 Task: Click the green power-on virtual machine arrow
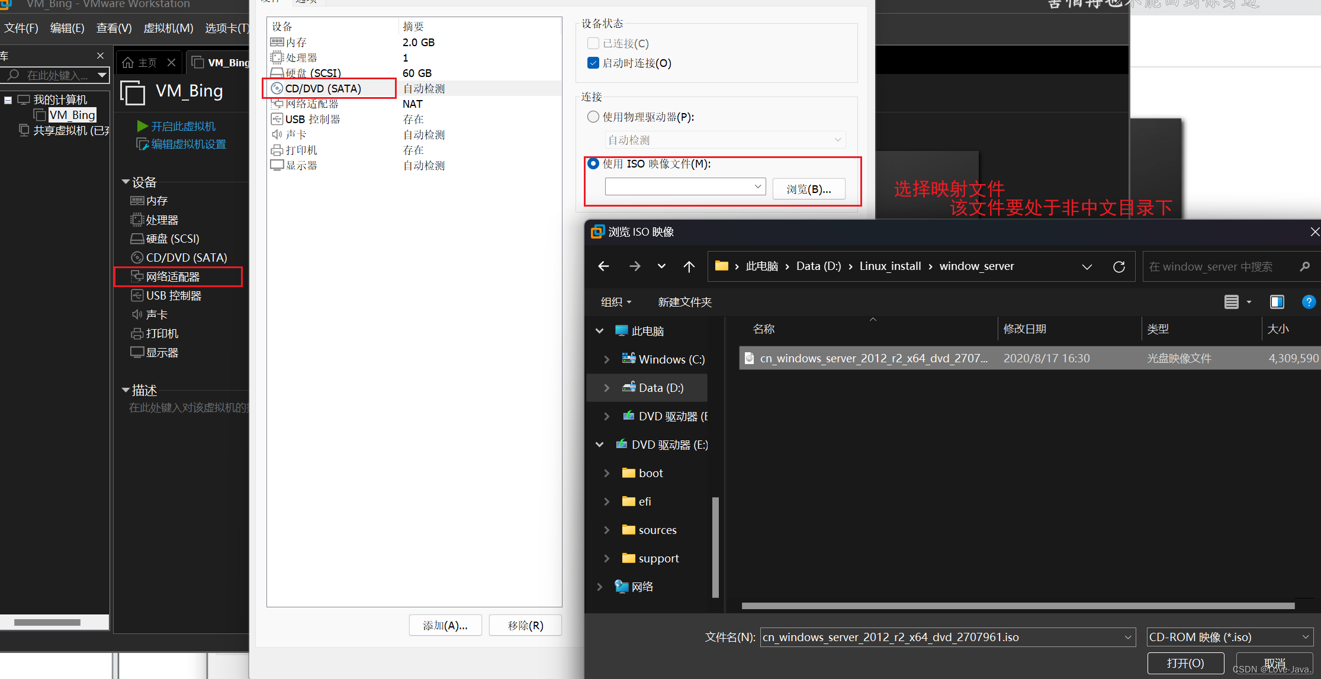[x=142, y=126]
